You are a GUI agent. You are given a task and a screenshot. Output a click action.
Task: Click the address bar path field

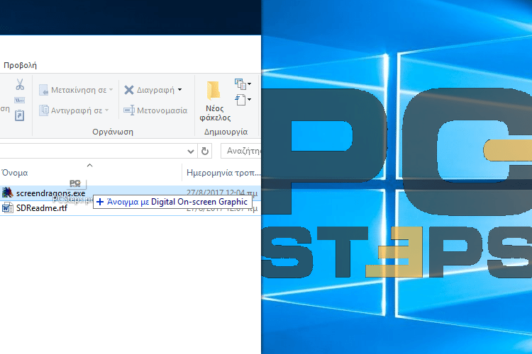92,151
